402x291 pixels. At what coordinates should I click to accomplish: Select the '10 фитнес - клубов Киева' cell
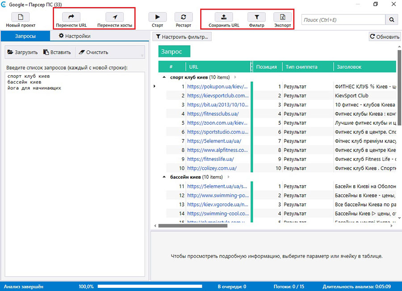click(365, 105)
